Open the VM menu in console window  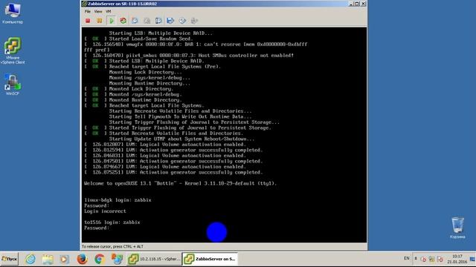point(109,11)
